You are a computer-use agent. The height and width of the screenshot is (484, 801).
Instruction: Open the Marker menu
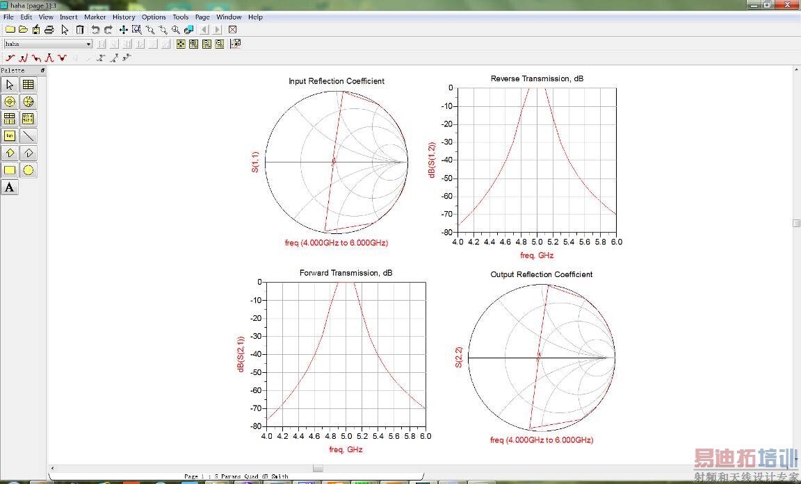pos(95,17)
